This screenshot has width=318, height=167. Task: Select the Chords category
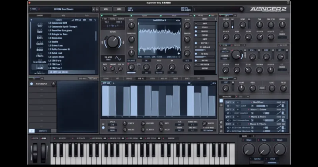coord(40,44)
